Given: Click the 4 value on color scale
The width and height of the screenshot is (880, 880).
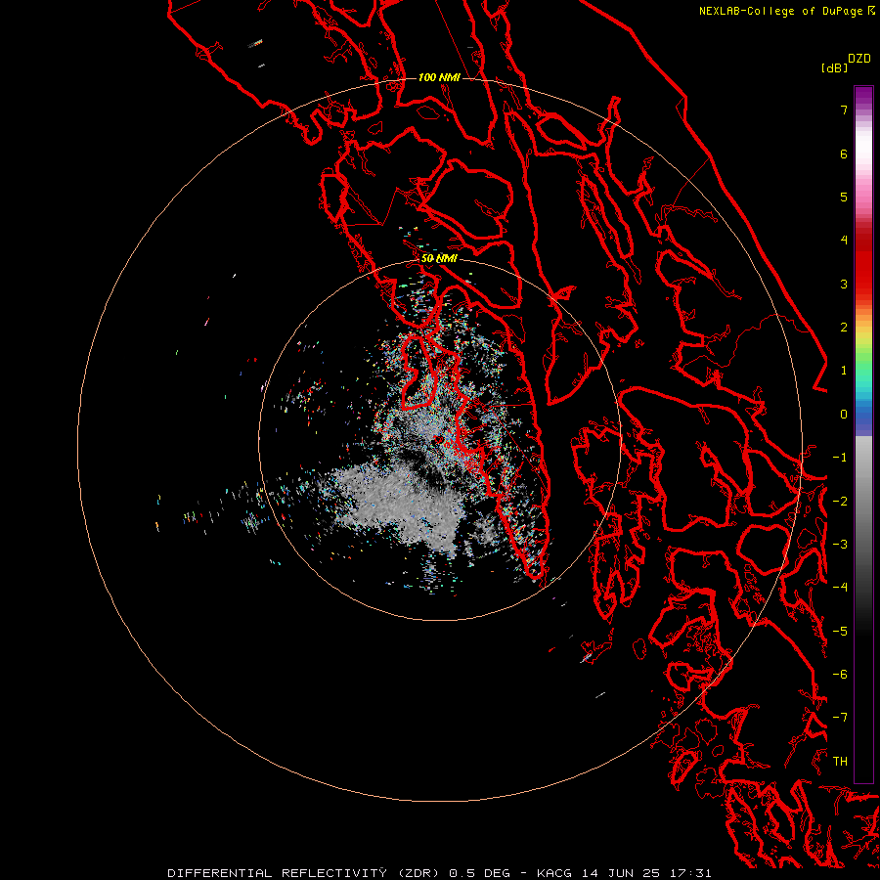Looking at the screenshot, I should tap(844, 241).
